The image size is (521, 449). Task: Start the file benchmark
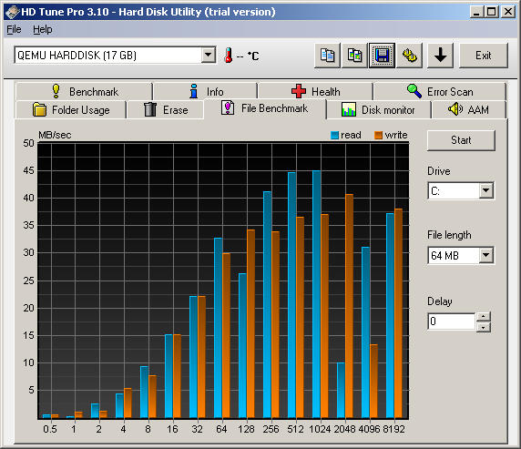pos(461,140)
